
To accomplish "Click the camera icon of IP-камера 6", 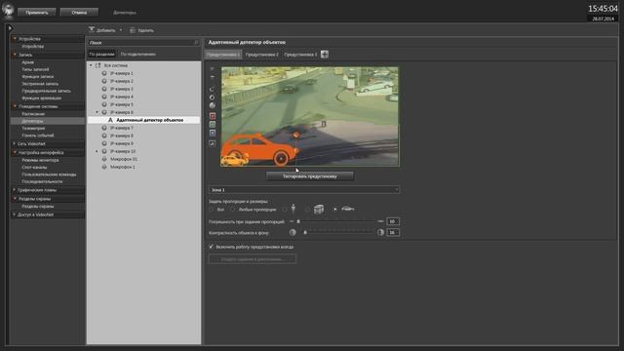I will (x=104, y=112).
